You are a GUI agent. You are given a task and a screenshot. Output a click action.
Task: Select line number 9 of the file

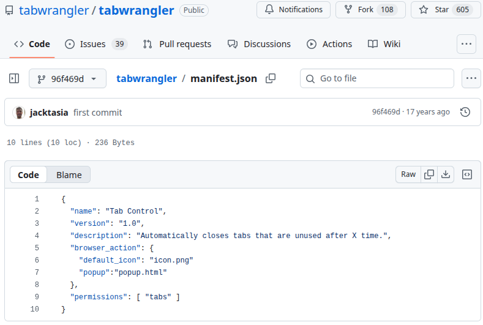click(37, 297)
